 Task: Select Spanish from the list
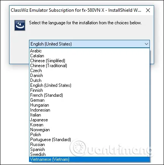89,149
